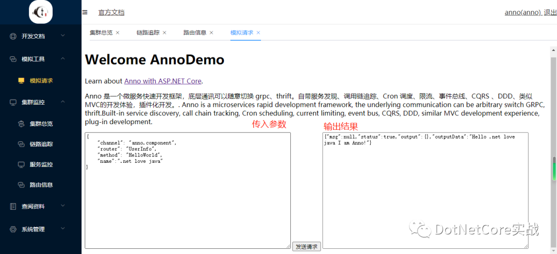Close the 模拟请求 tab
This screenshot has height=254, width=557.
click(x=258, y=32)
